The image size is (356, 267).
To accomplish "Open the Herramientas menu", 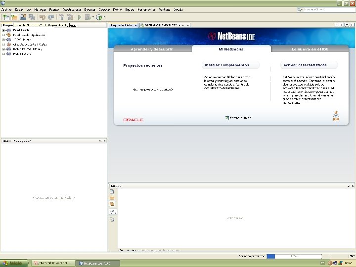I will 146,9.
